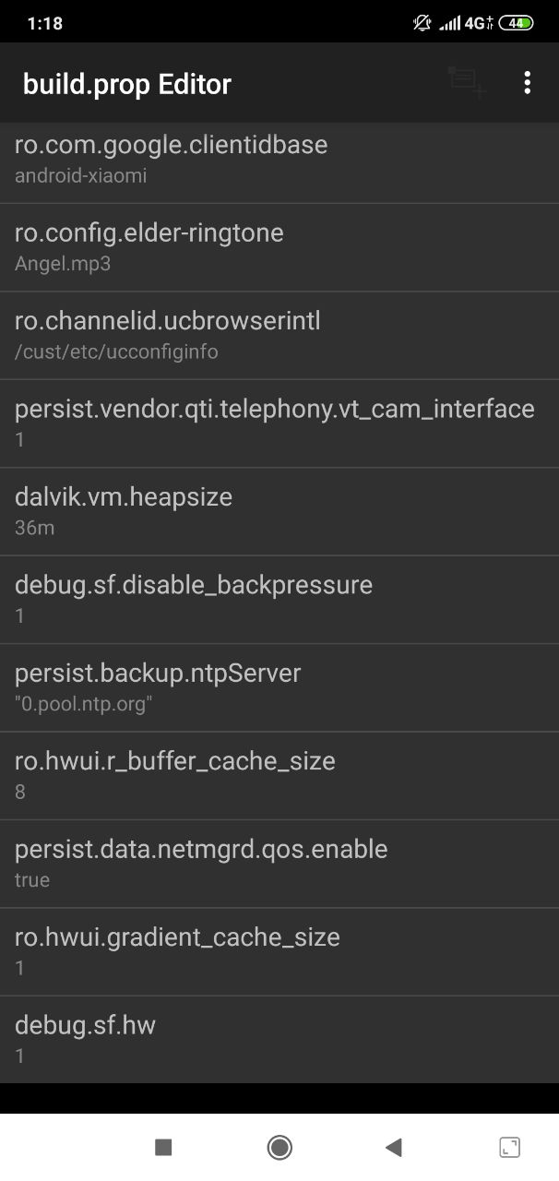The width and height of the screenshot is (559, 1181).
Task: Open persist.backup.ntpServer entry
Action: click(x=279, y=687)
